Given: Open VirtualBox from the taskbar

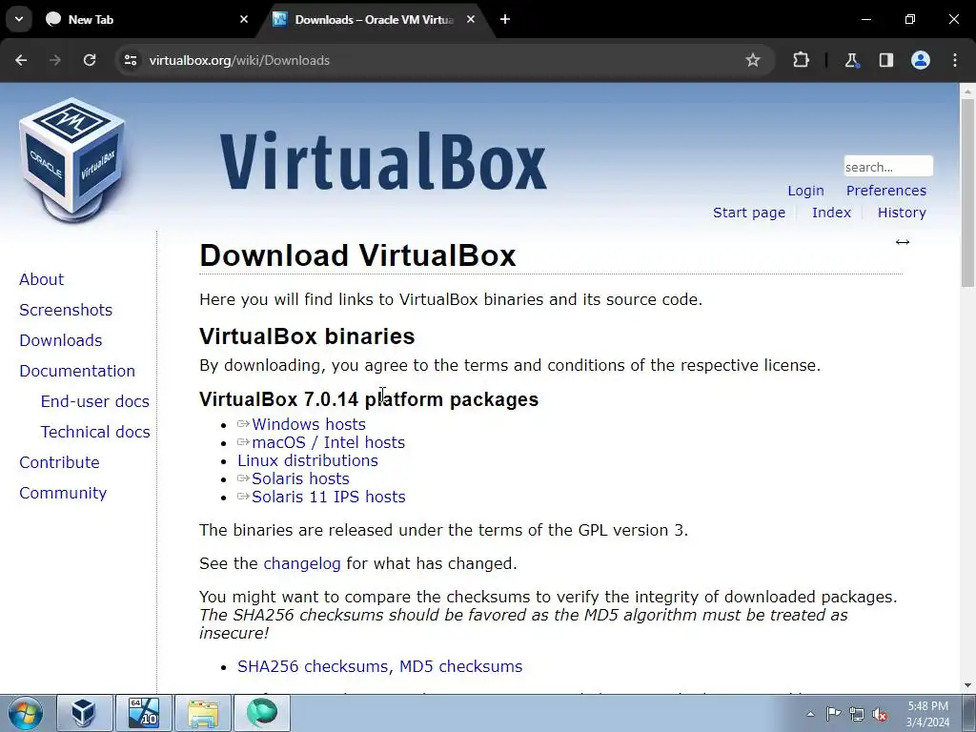Looking at the screenshot, I should pos(85,713).
